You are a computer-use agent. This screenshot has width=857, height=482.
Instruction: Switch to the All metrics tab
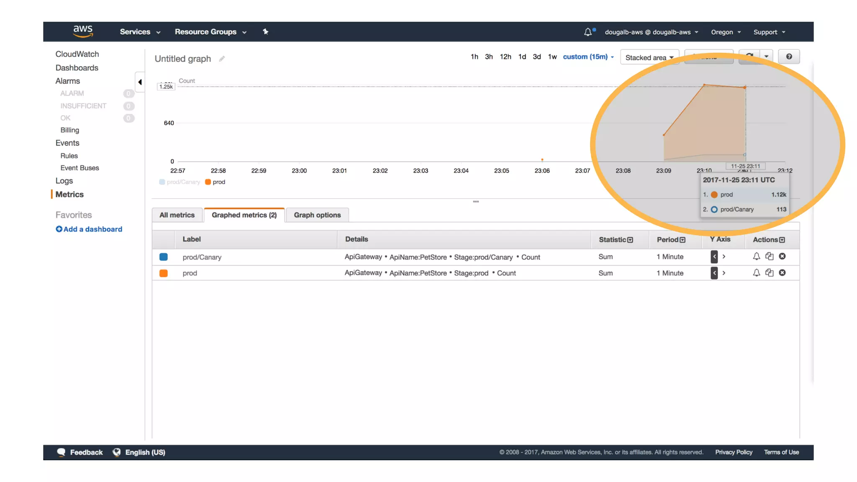coord(177,215)
